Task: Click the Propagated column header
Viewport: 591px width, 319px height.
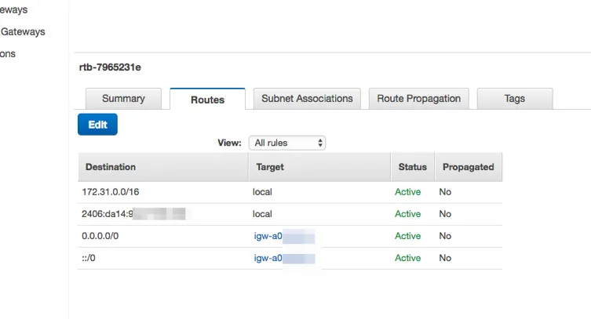Action: click(x=468, y=167)
